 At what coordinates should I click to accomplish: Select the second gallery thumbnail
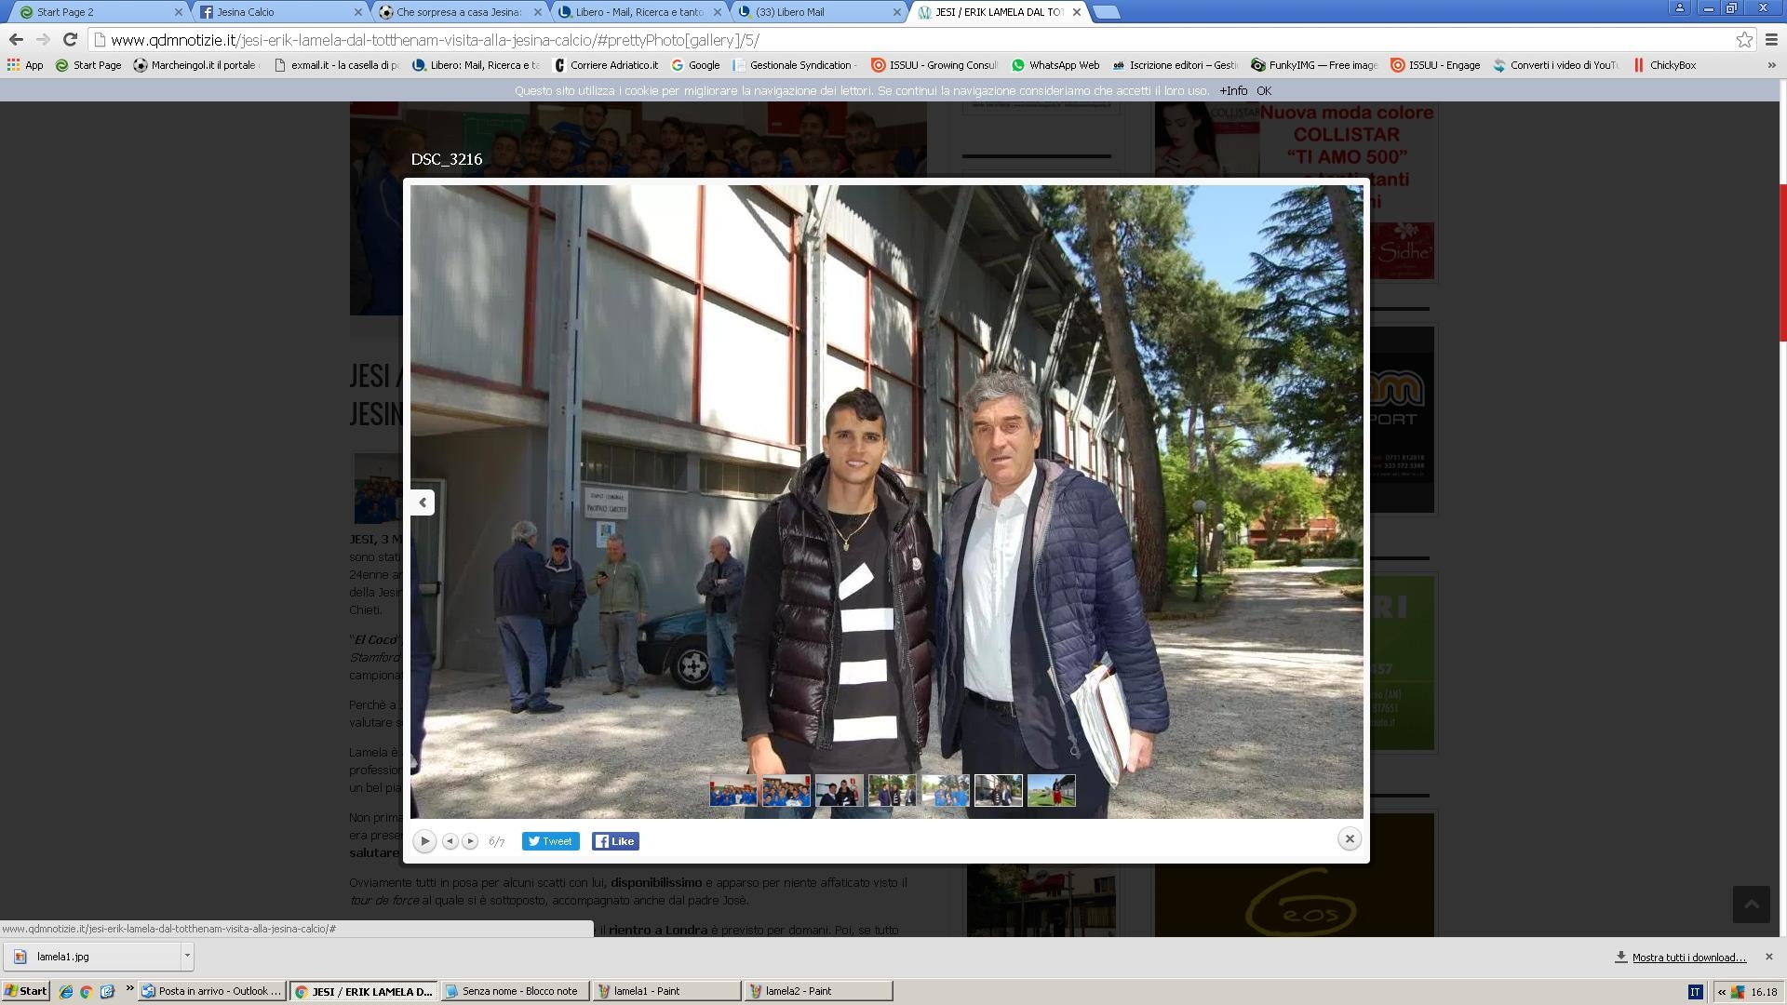click(x=786, y=791)
